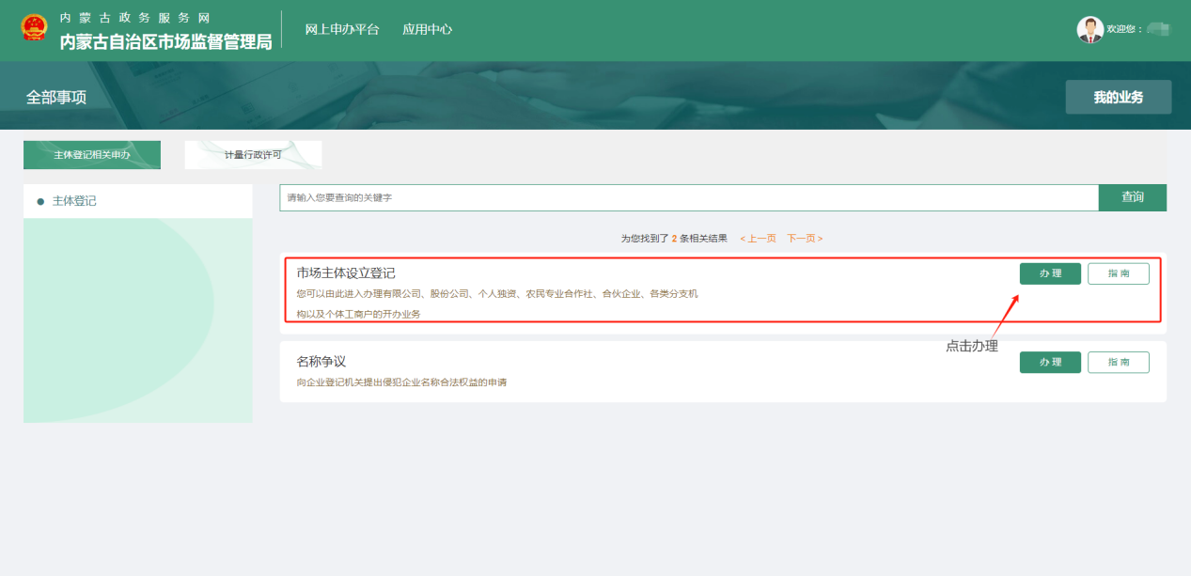Select 主体登记 in the left sidebar

pyautogui.click(x=74, y=201)
